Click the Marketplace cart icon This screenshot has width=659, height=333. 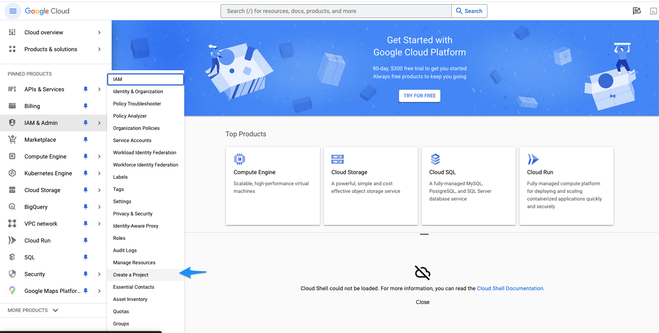[12, 139]
